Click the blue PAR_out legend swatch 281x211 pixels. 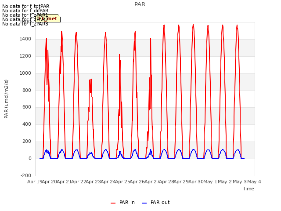pos(144,203)
